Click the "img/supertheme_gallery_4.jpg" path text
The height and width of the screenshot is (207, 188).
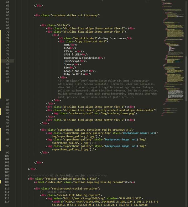click(73, 136)
